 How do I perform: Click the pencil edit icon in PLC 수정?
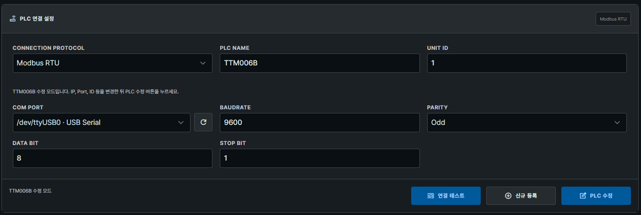tap(583, 196)
